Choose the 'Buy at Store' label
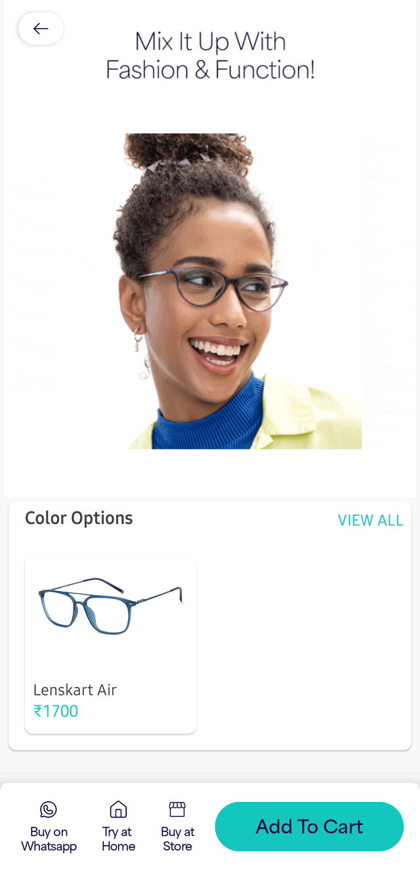Screen dimensions: 420x878 pos(177,839)
